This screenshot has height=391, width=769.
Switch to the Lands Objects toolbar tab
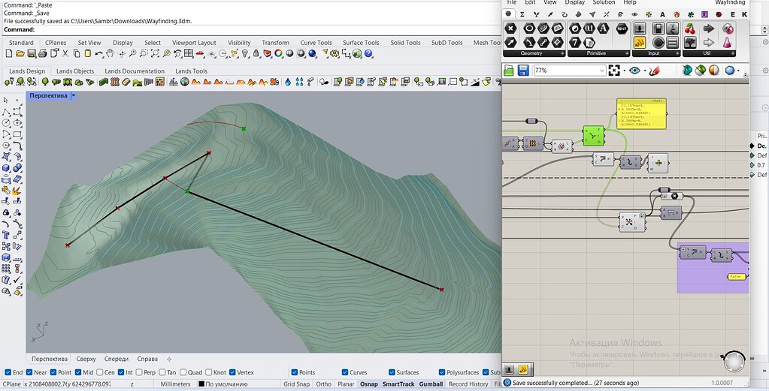(74, 71)
